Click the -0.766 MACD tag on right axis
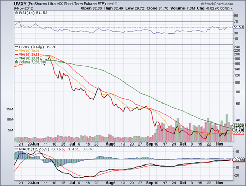Image resolution: width=246 pixels, height=186 pixels. pyautogui.click(x=239, y=160)
